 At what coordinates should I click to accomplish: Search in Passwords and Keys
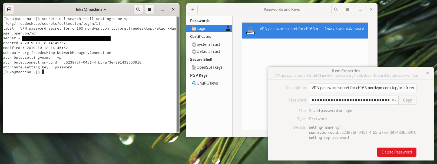click(x=336, y=9)
